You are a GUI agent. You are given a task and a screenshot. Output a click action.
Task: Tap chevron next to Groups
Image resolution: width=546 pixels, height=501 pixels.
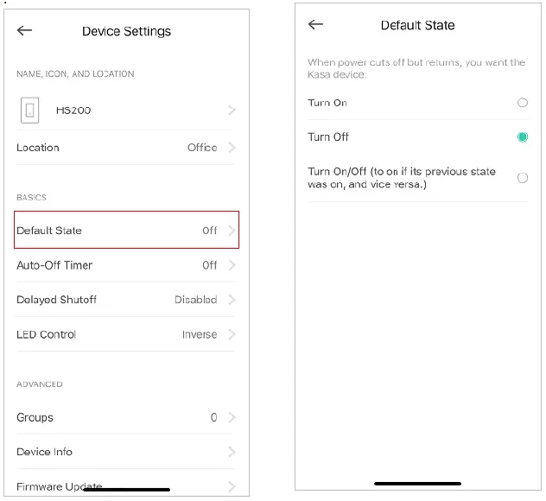tap(232, 417)
